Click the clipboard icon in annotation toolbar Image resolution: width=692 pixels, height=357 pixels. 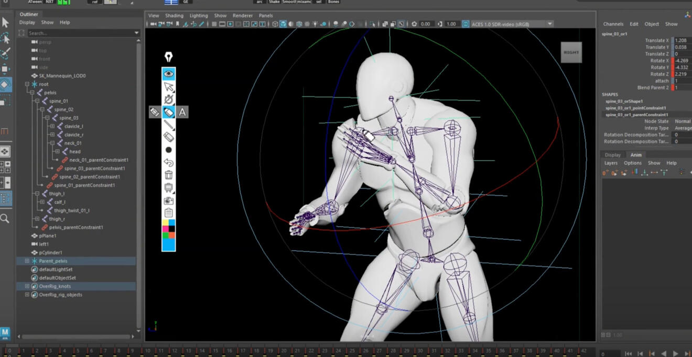pyautogui.click(x=168, y=213)
